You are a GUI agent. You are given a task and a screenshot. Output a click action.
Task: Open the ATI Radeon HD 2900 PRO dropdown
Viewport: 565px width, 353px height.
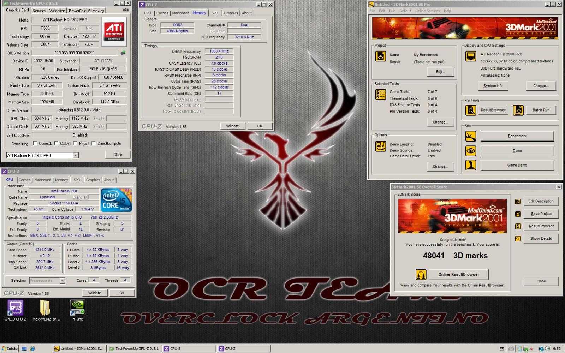tap(76, 155)
